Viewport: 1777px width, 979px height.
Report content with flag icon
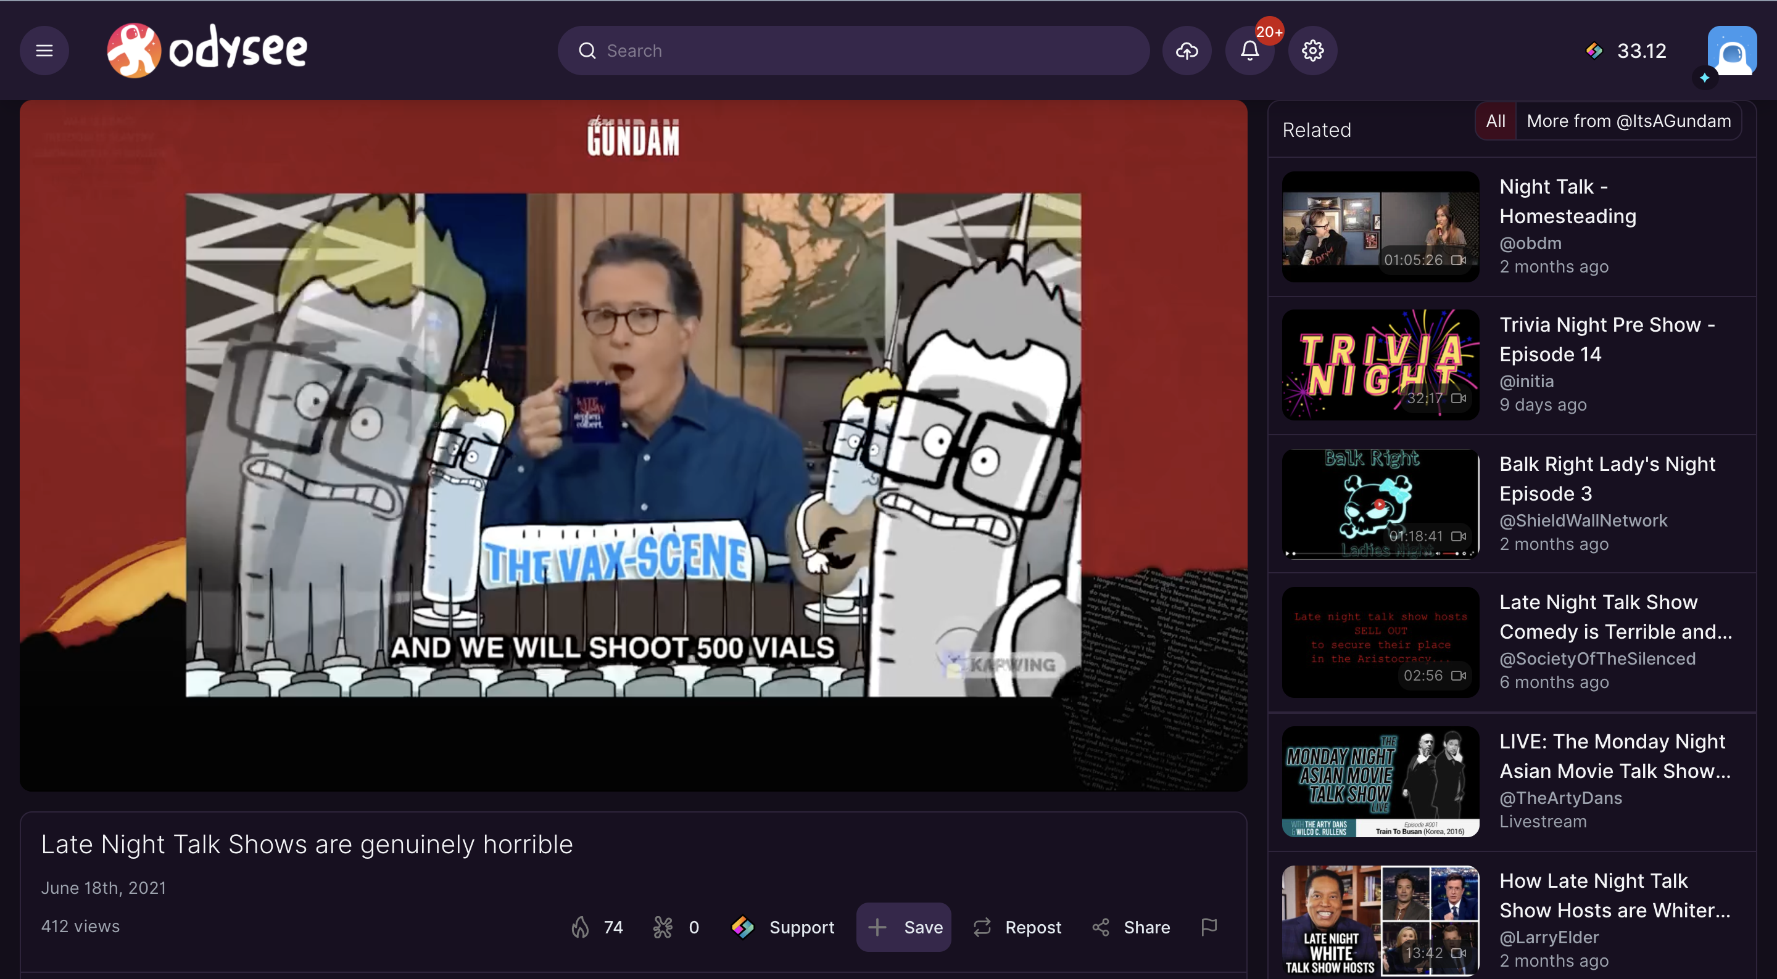coord(1209,927)
